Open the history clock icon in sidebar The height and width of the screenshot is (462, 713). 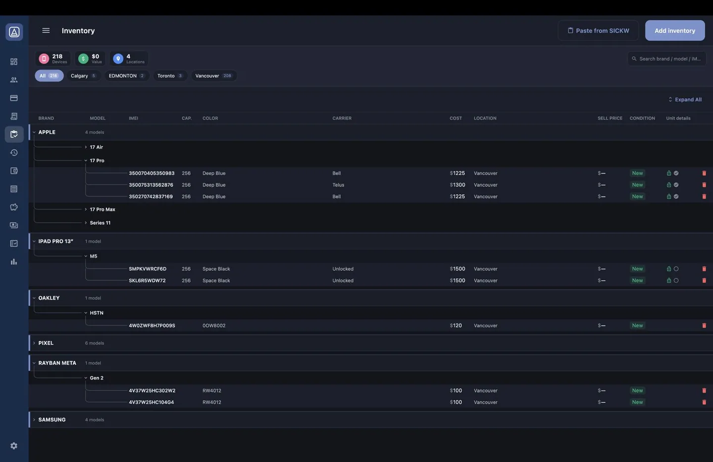click(x=14, y=153)
